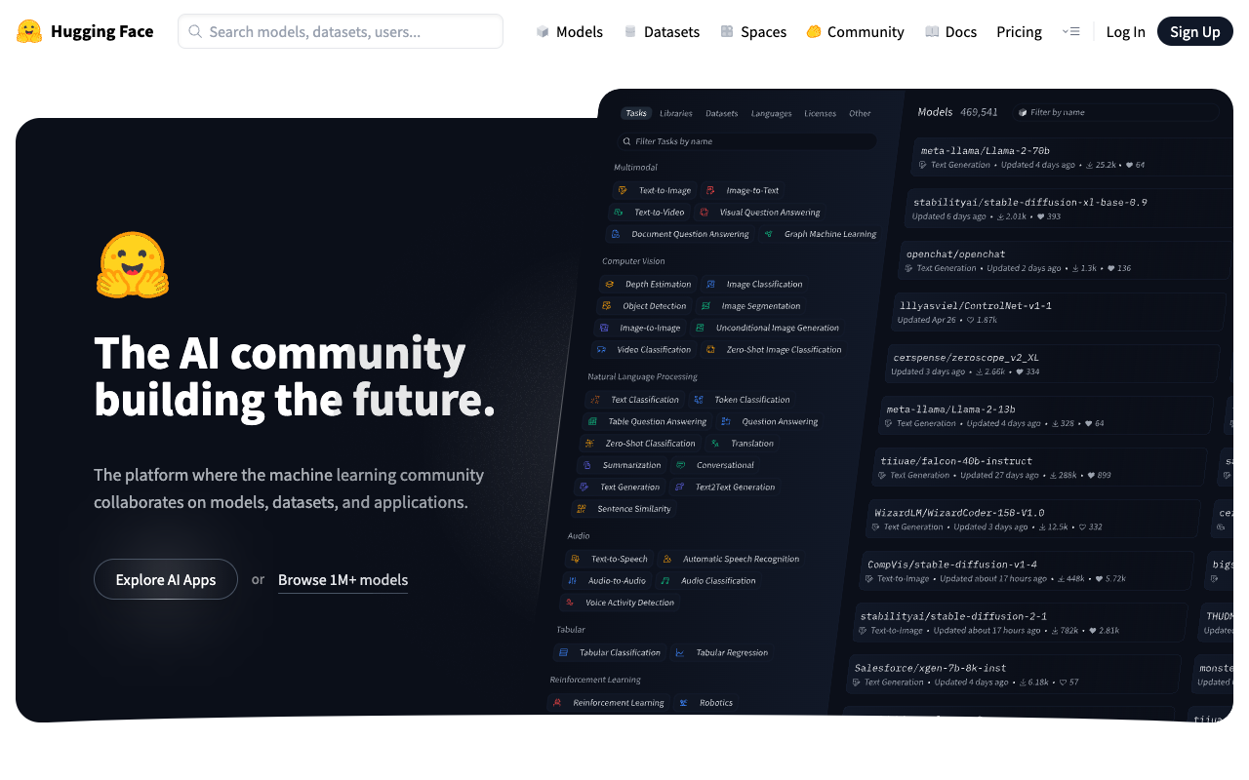This screenshot has width=1249, height=780.
Task: Select the Robotics task tag
Action: click(705, 702)
